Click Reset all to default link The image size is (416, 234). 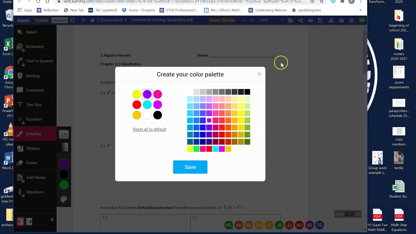tap(149, 129)
